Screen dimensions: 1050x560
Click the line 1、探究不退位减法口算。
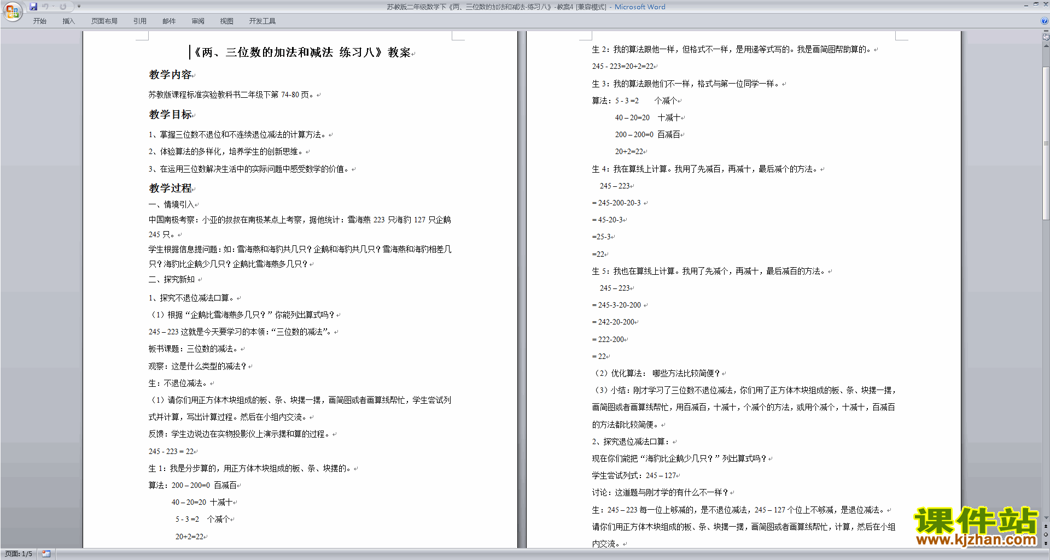pyautogui.click(x=192, y=298)
